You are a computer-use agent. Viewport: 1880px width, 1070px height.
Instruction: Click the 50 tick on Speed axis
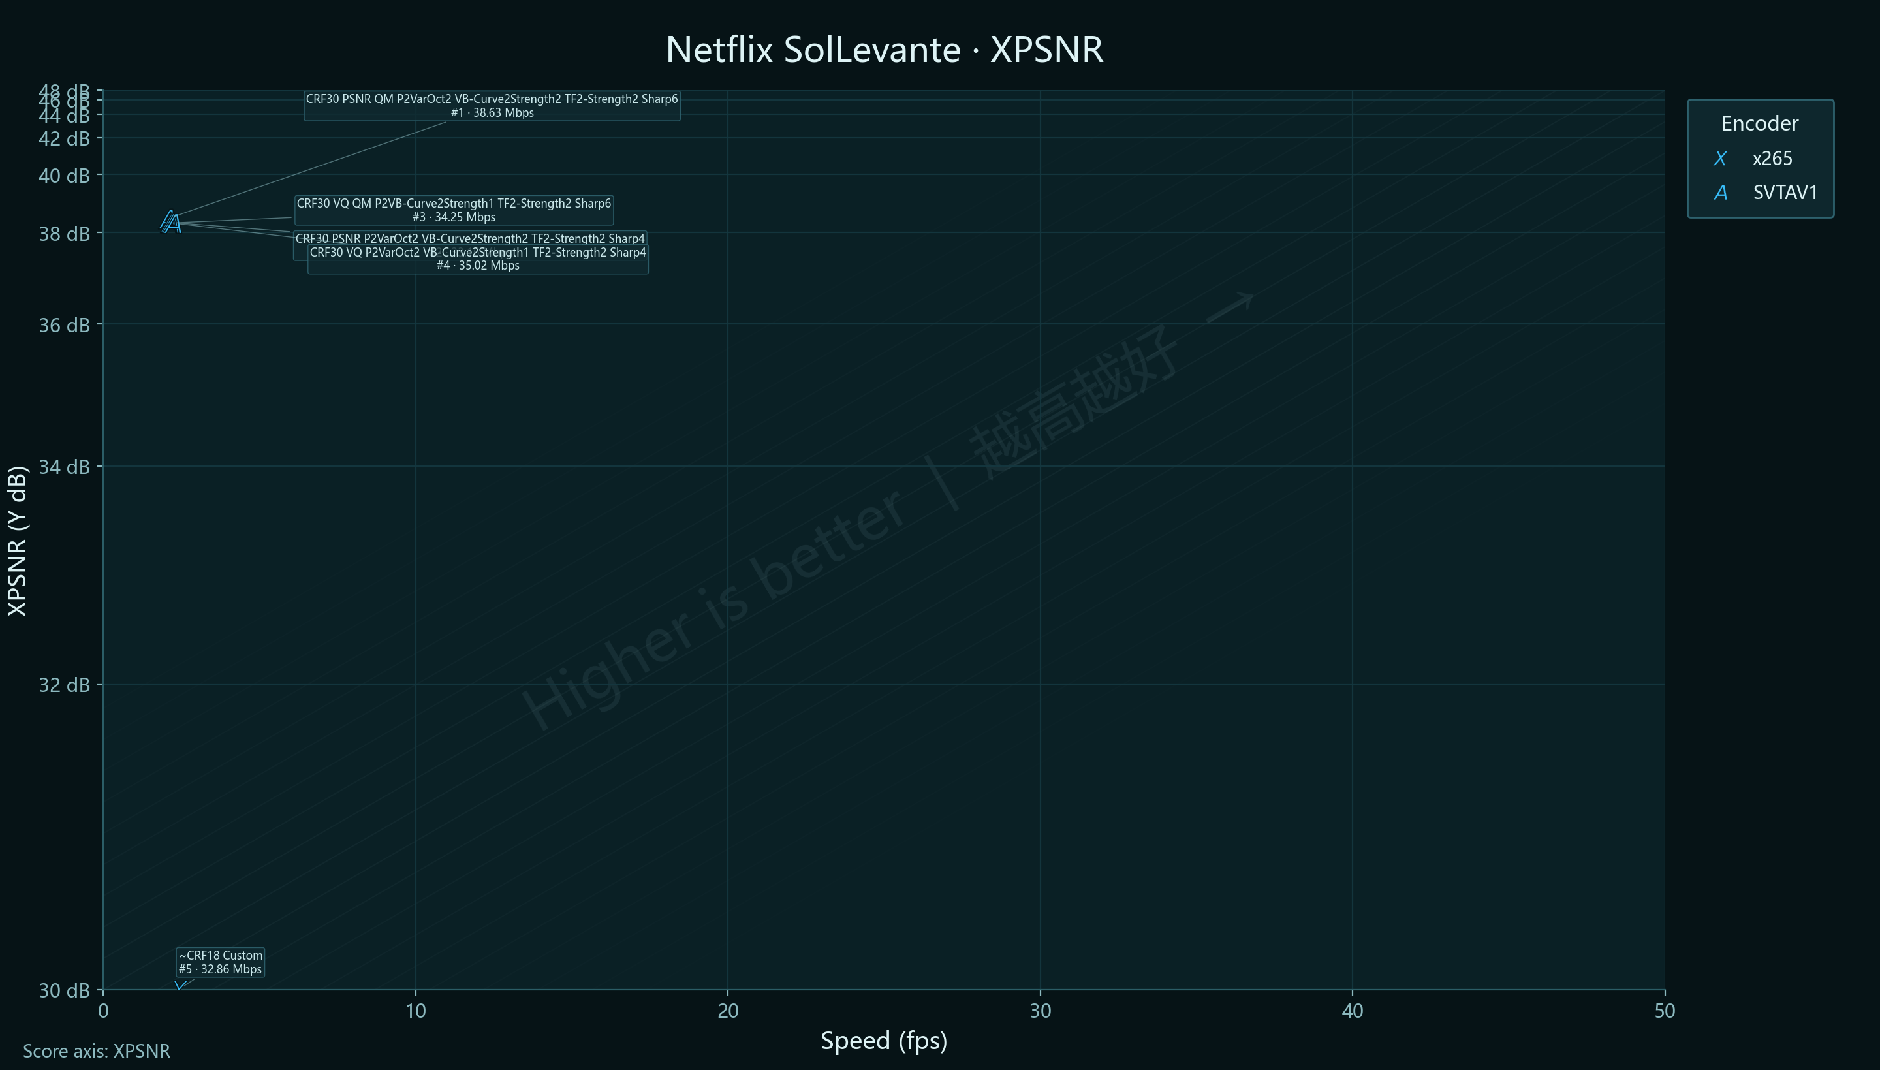[1665, 1011]
